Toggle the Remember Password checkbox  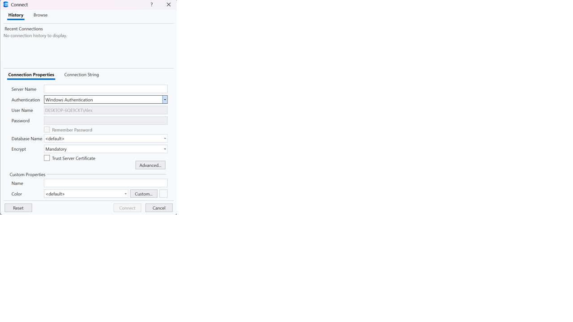tap(47, 130)
